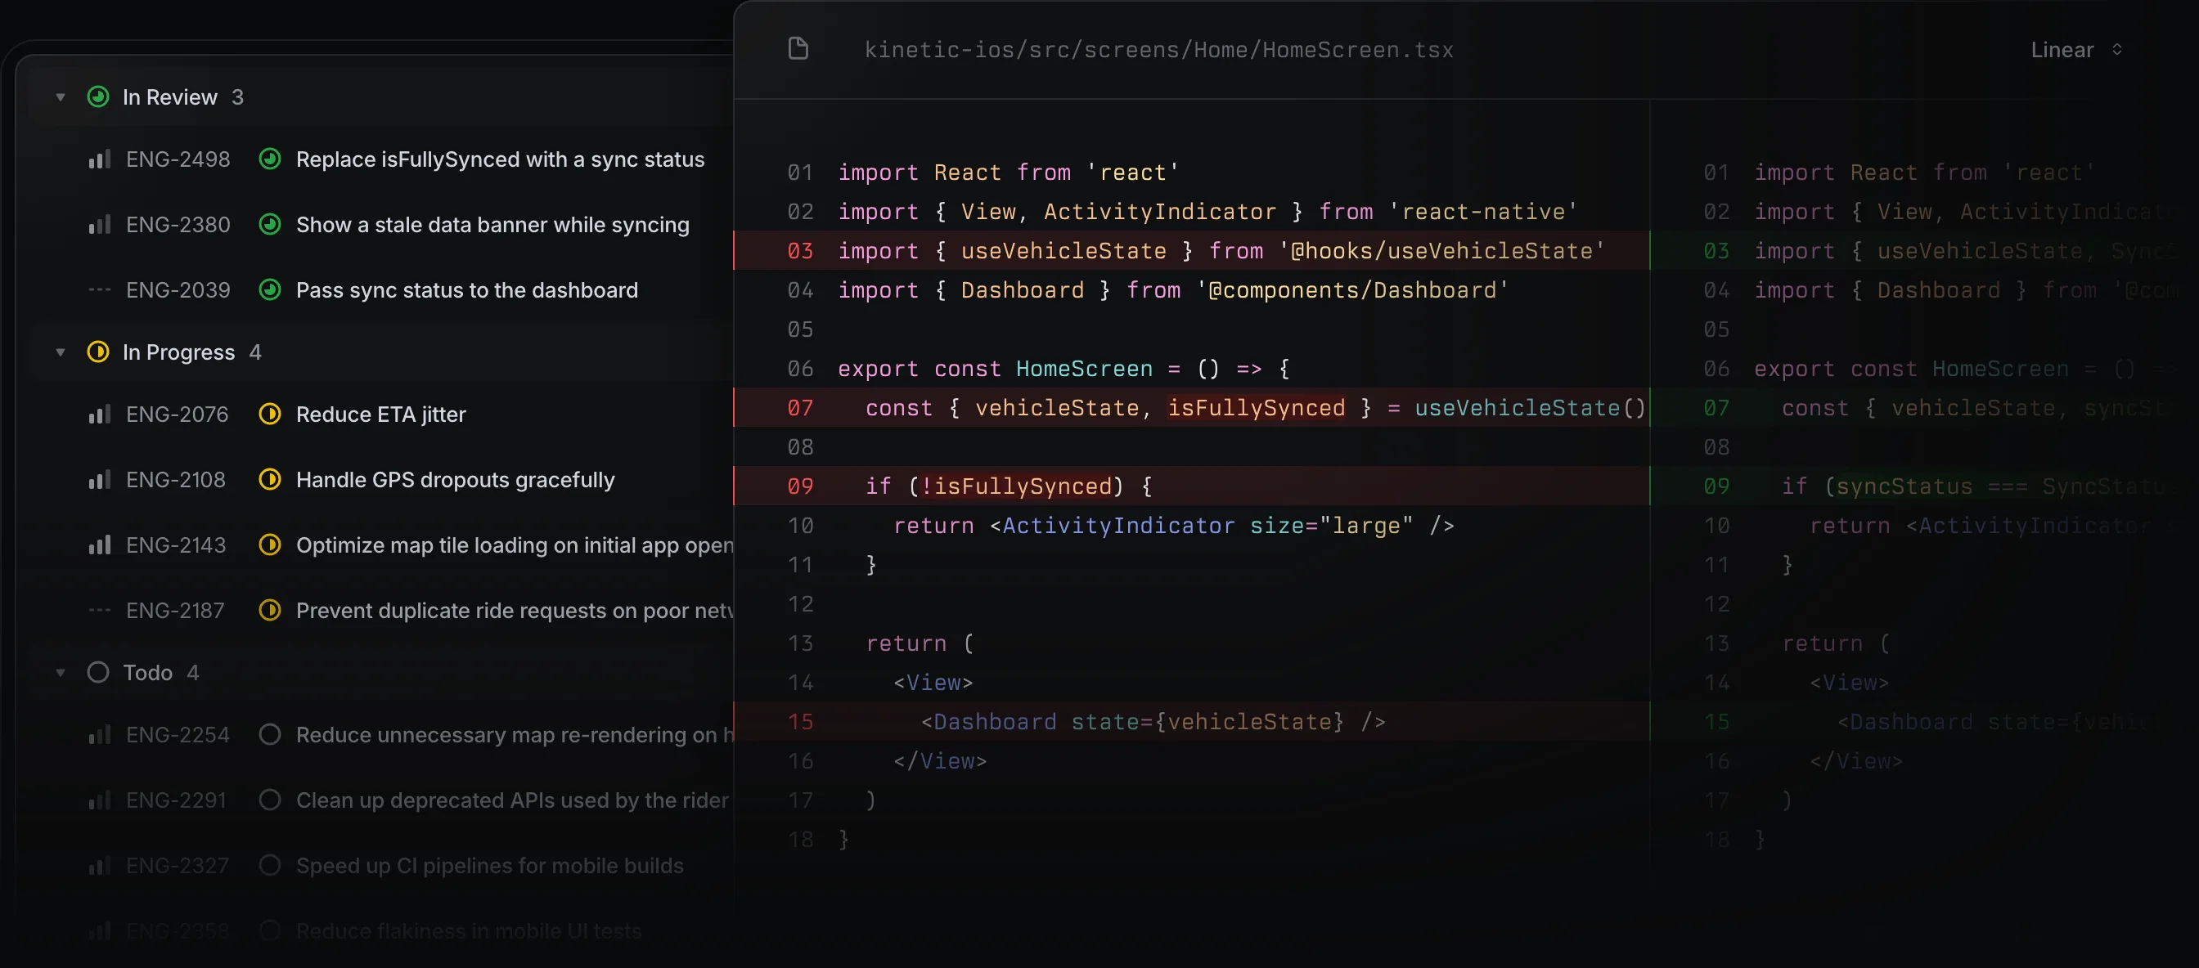2199x968 pixels.
Task: Click added line 09 syncStatus in right pane
Action: click(1925, 486)
